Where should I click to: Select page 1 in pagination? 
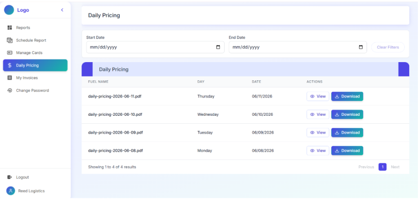point(383,167)
